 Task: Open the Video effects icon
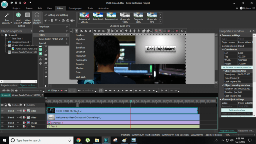pyautogui.click(x=27, y=15)
